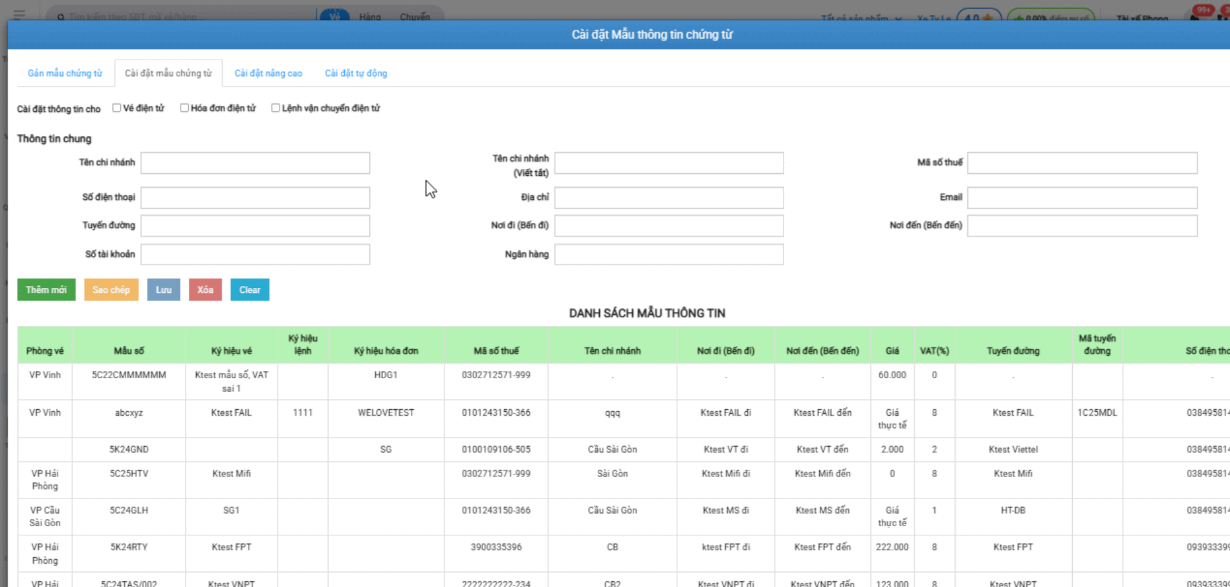Image resolution: width=1230 pixels, height=587 pixels.
Task: Switch to the Gán mẫu chứng từ tab
Action: click(x=65, y=73)
